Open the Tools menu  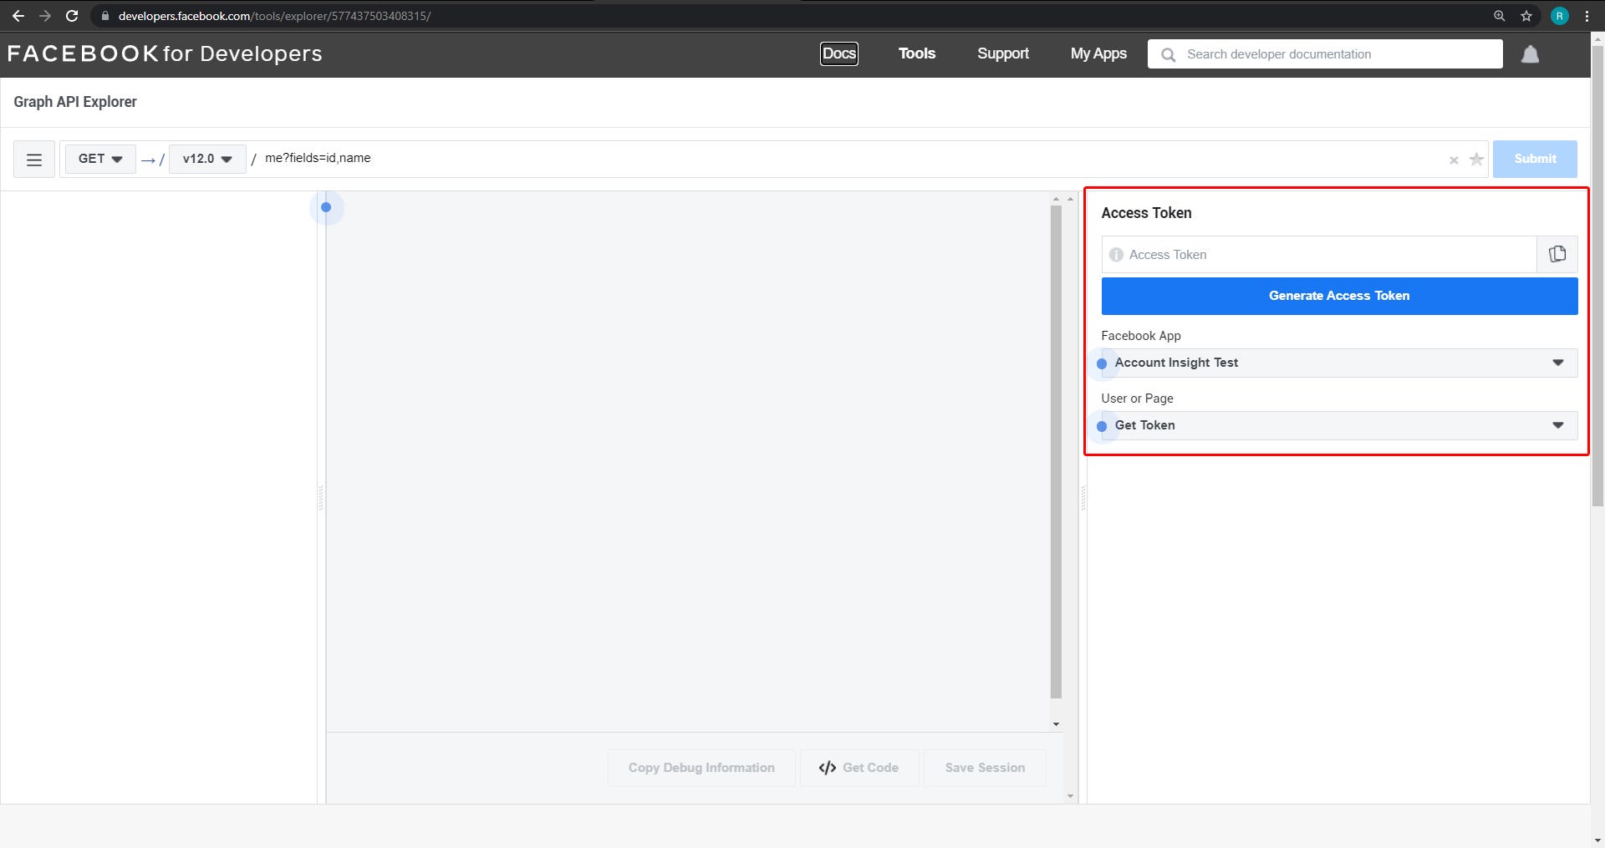click(x=917, y=53)
